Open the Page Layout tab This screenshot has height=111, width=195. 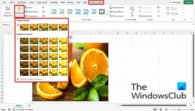[x=42, y=2]
